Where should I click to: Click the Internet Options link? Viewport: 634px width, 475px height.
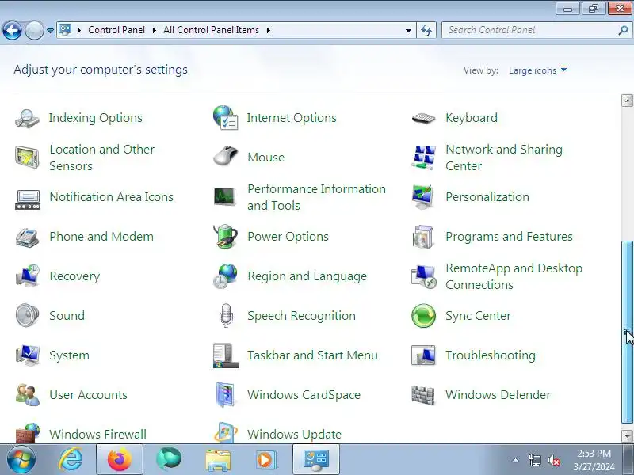coord(292,118)
